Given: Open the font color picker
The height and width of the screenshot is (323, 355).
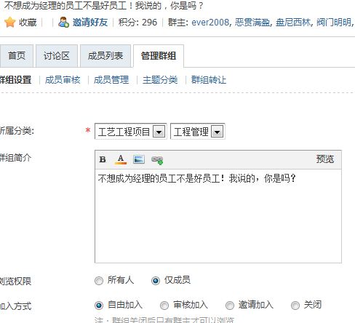Looking at the screenshot, I should pyautogui.click(x=121, y=159).
